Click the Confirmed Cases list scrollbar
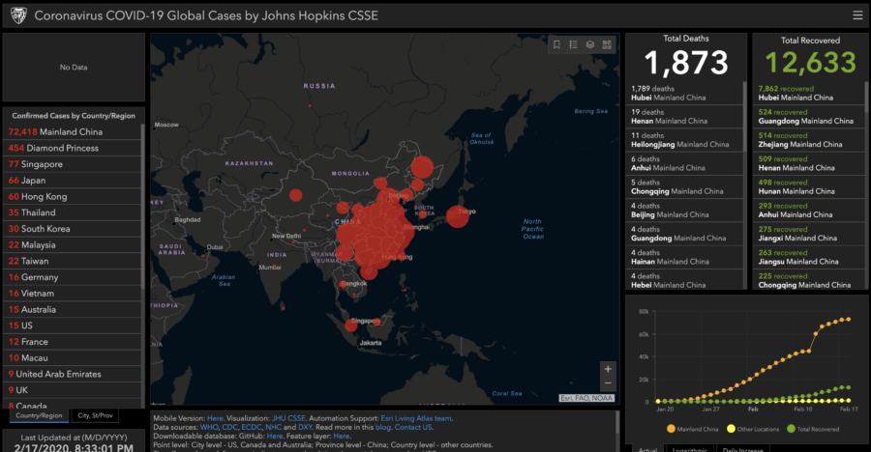This screenshot has height=452, width=871. pyautogui.click(x=143, y=207)
